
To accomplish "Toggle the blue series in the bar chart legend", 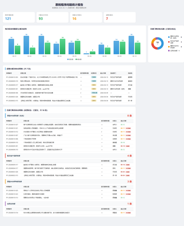I will pyautogui.click(x=70, y=59).
